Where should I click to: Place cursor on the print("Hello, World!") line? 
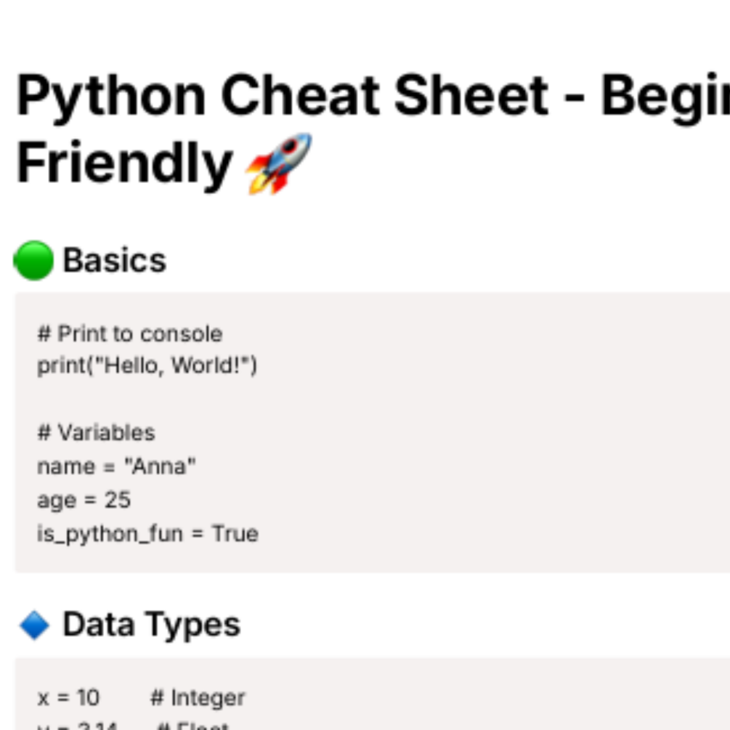147,365
